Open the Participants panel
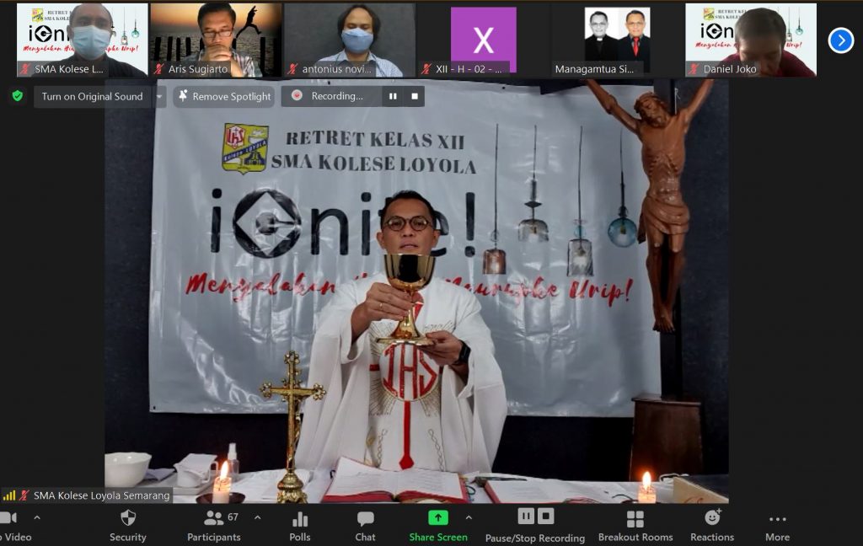The height and width of the screenshot is (546, 863). click(214, 526)
